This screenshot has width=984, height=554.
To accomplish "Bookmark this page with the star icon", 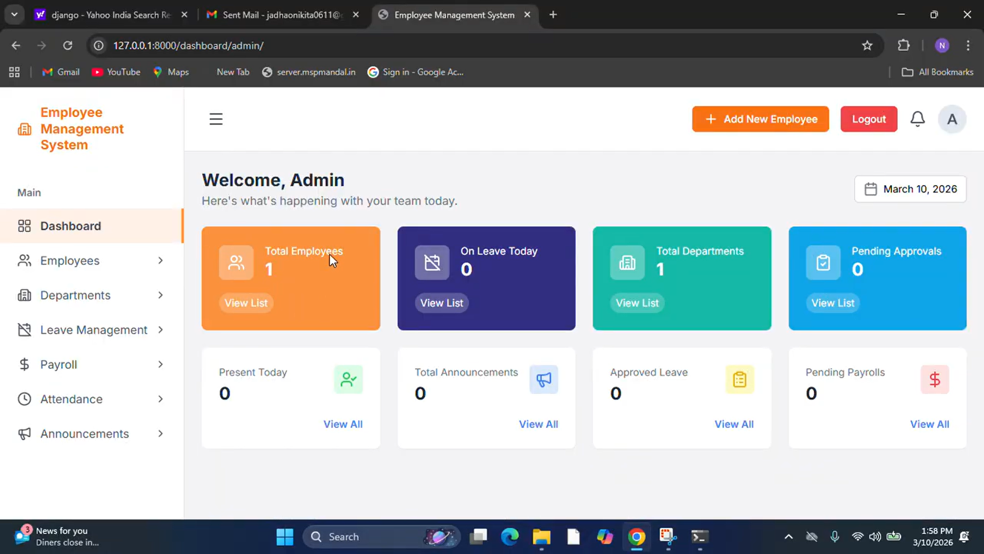I will coord(867,46).
